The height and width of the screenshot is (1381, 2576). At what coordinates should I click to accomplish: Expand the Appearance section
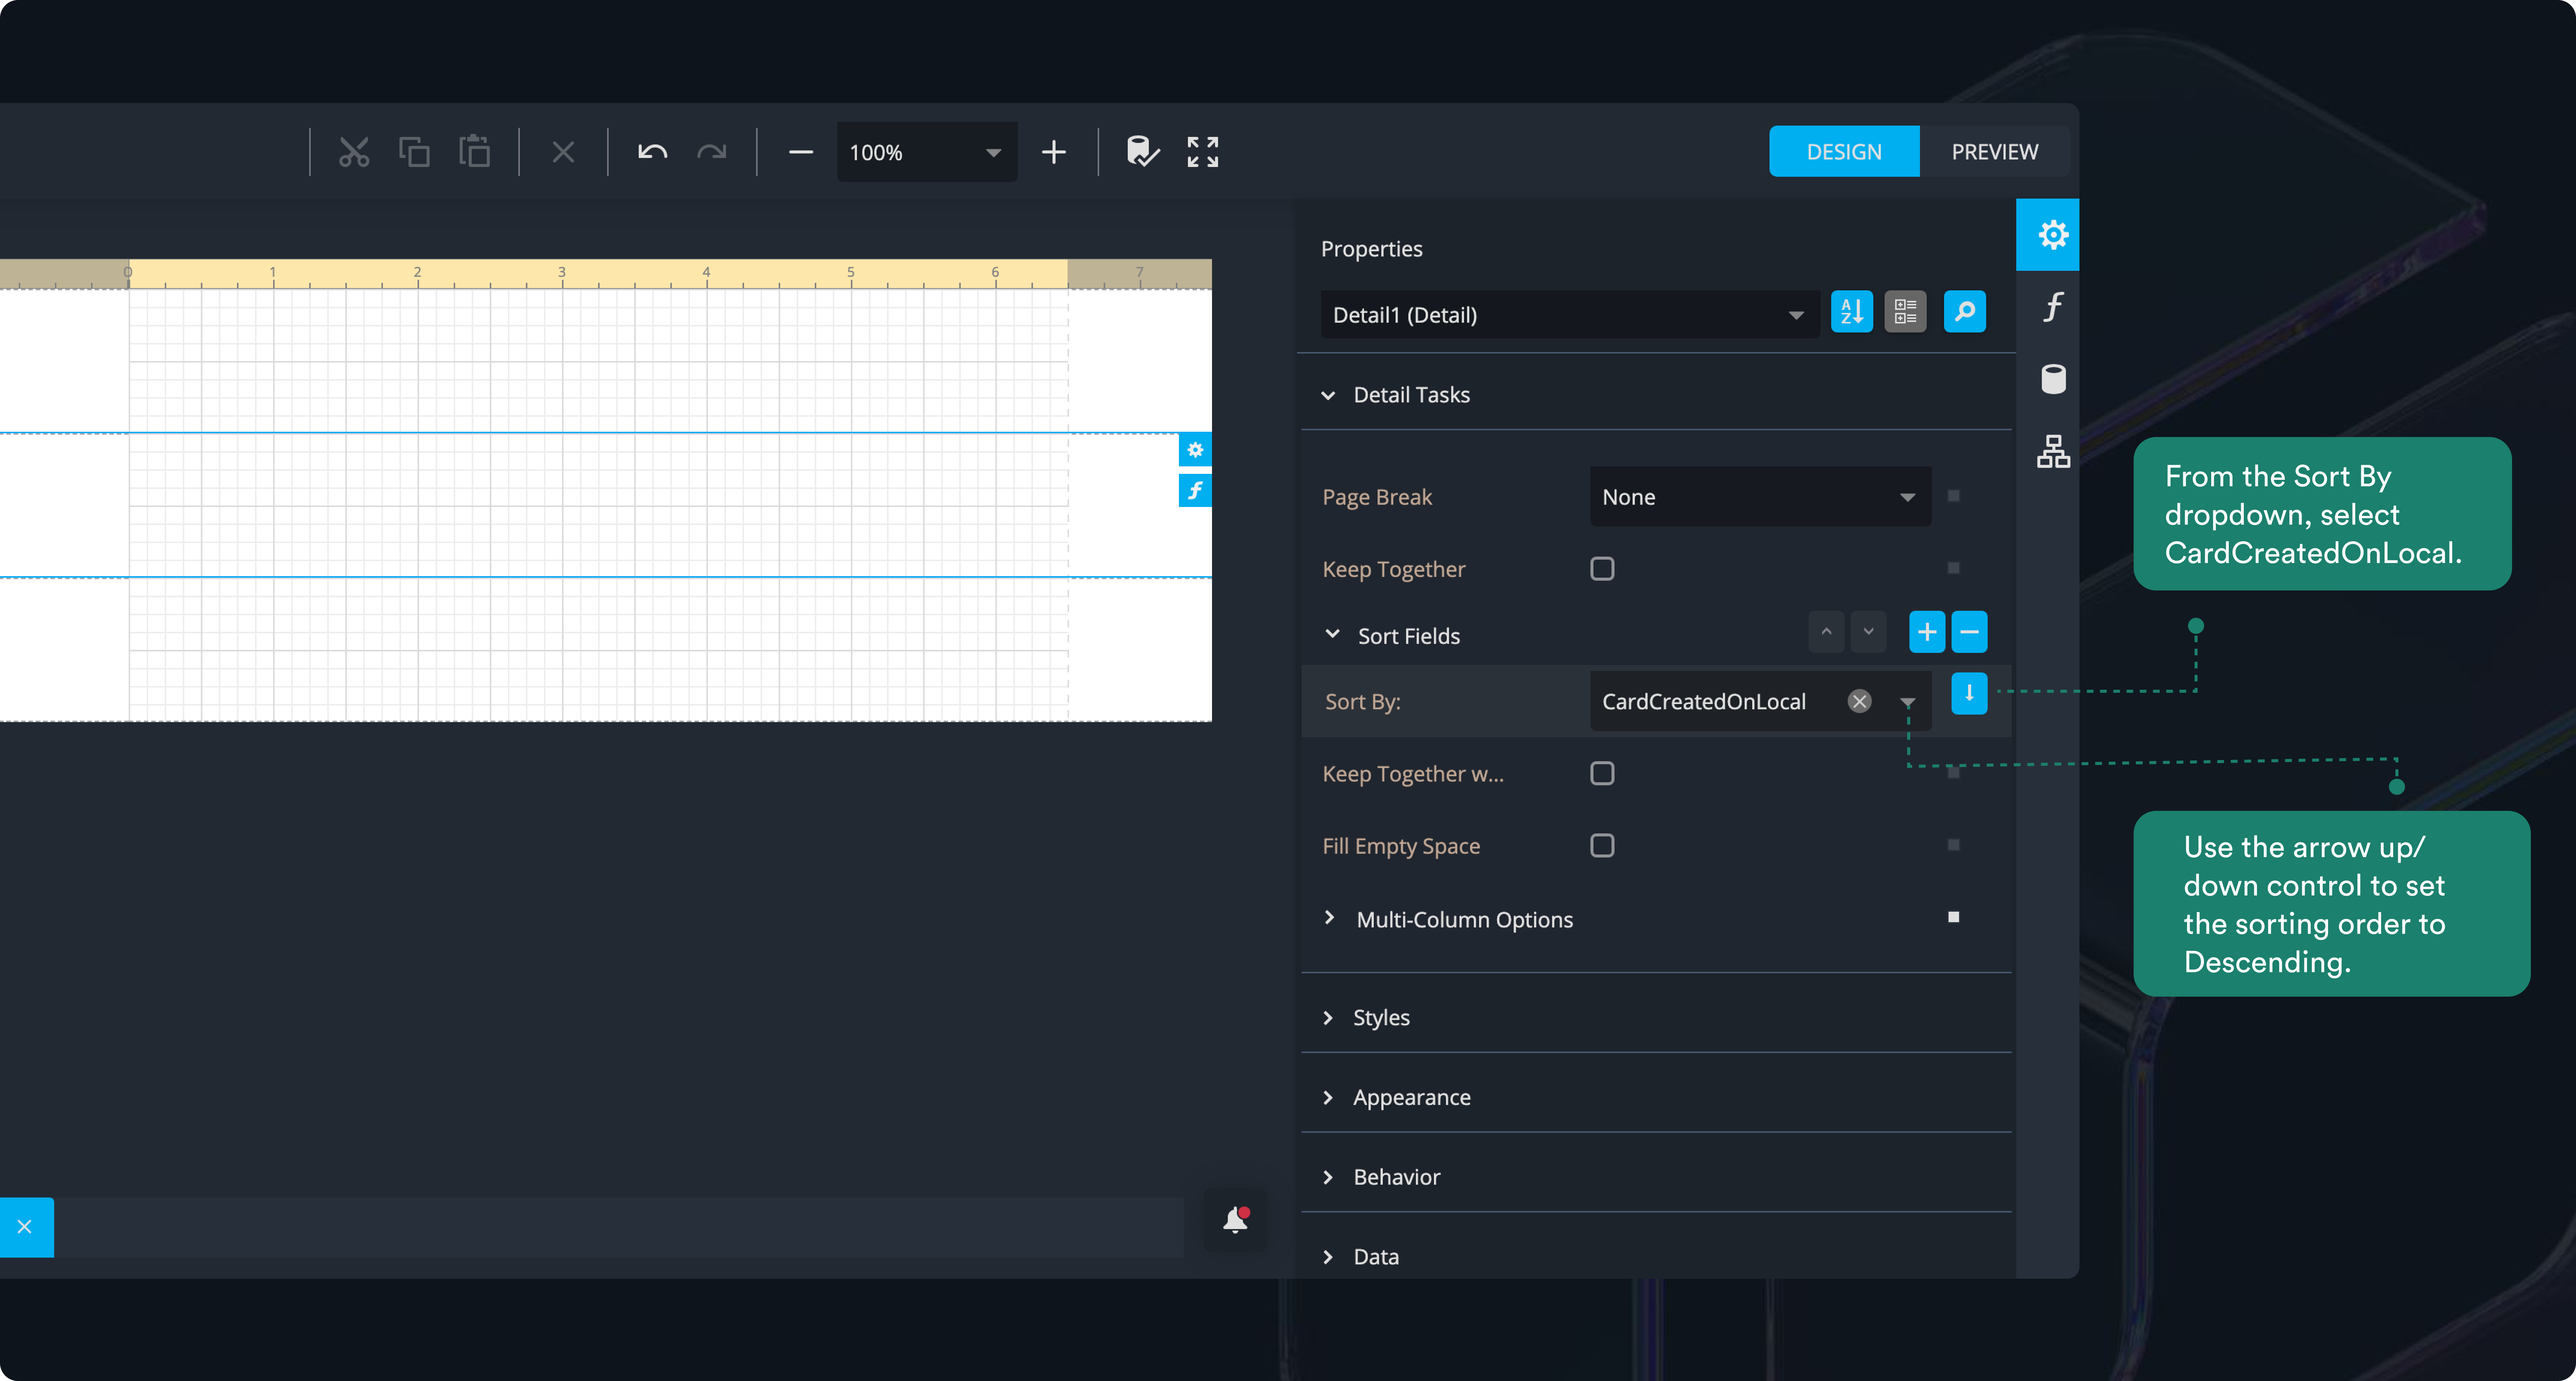coord(1328,1098)
